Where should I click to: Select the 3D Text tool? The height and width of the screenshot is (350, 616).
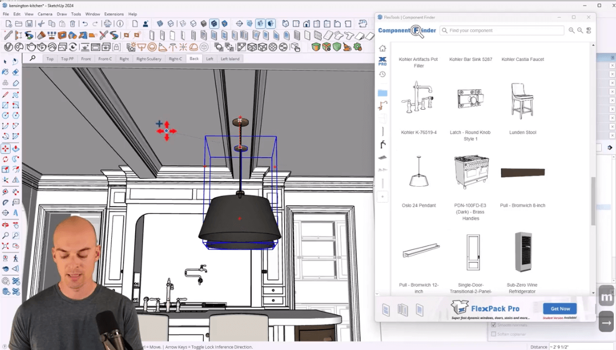[x=16, y=213]
